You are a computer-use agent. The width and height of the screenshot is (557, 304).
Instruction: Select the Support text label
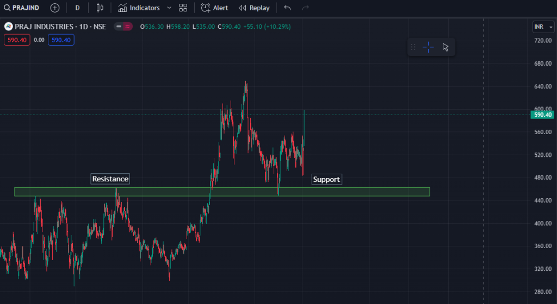click(x=326, y=179)
